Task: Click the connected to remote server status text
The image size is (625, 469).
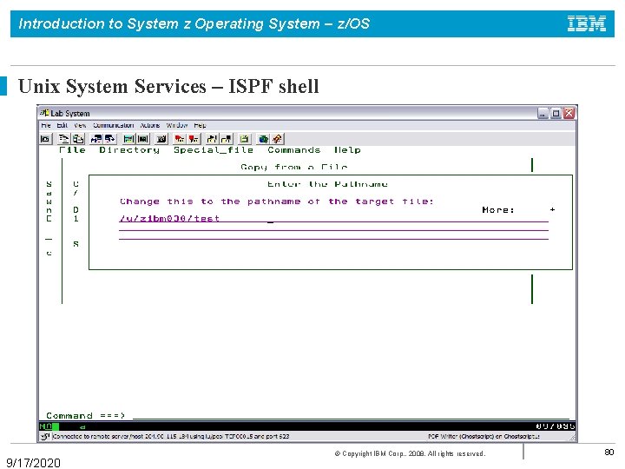Action: (171, 436)
